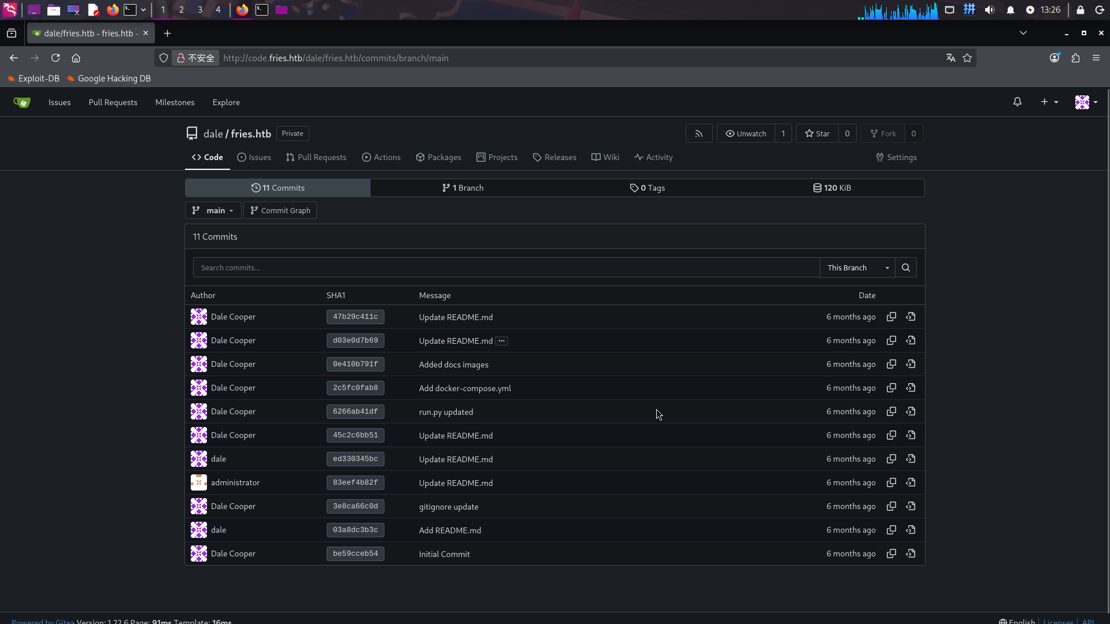Open the create new plus dropdown

click(1049, 102)
